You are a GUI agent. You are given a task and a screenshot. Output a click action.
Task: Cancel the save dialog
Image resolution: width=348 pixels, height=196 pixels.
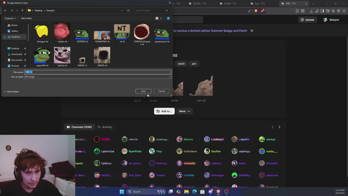coord(161,91)
